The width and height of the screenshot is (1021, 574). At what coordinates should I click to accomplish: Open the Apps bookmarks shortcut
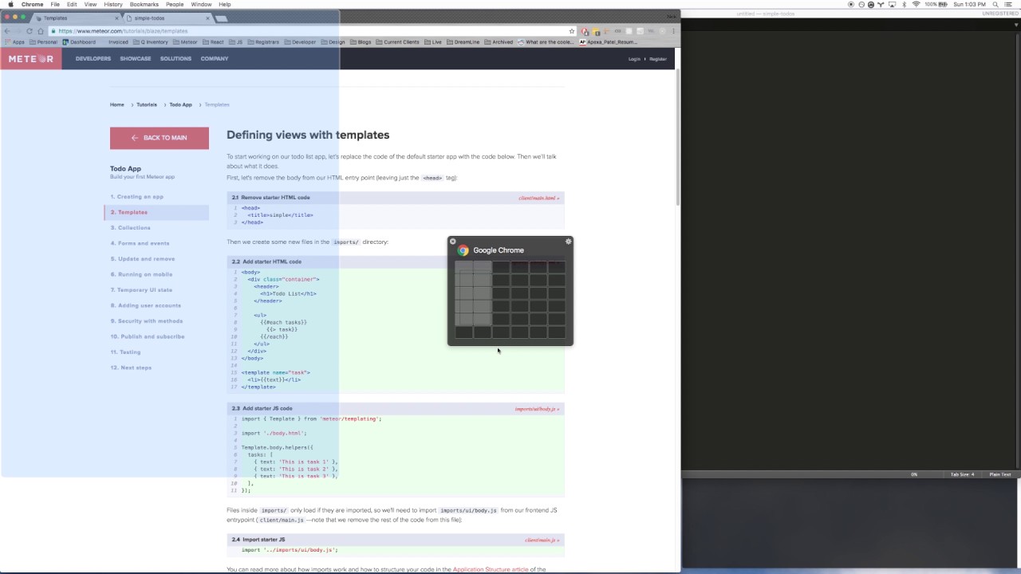tap(15, 42)
